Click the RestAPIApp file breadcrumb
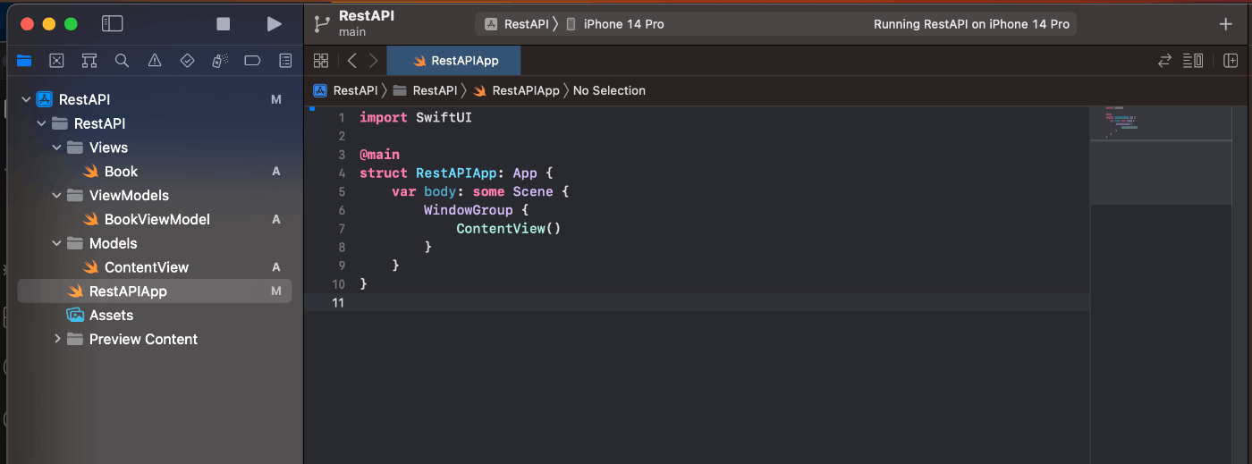The width and height of the screenshot is (1252, 464). tap(516, 90)
